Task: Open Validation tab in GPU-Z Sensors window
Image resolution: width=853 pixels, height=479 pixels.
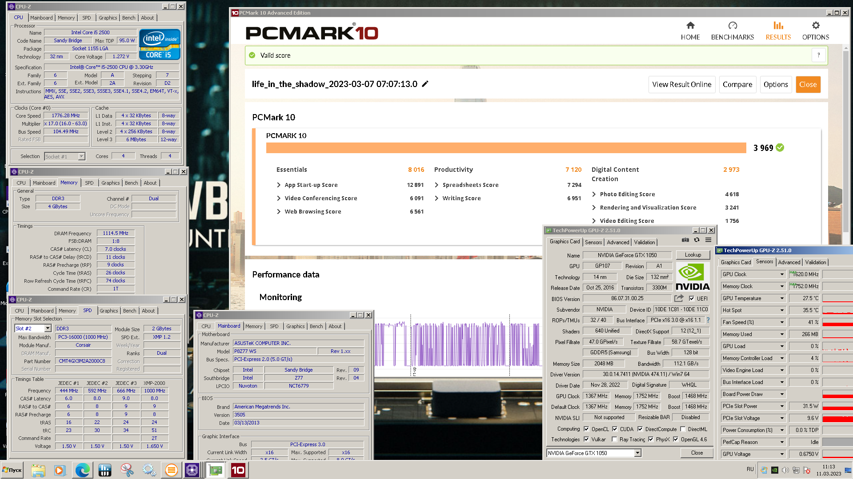Action: pyautogui.click(x=816, y=262)
